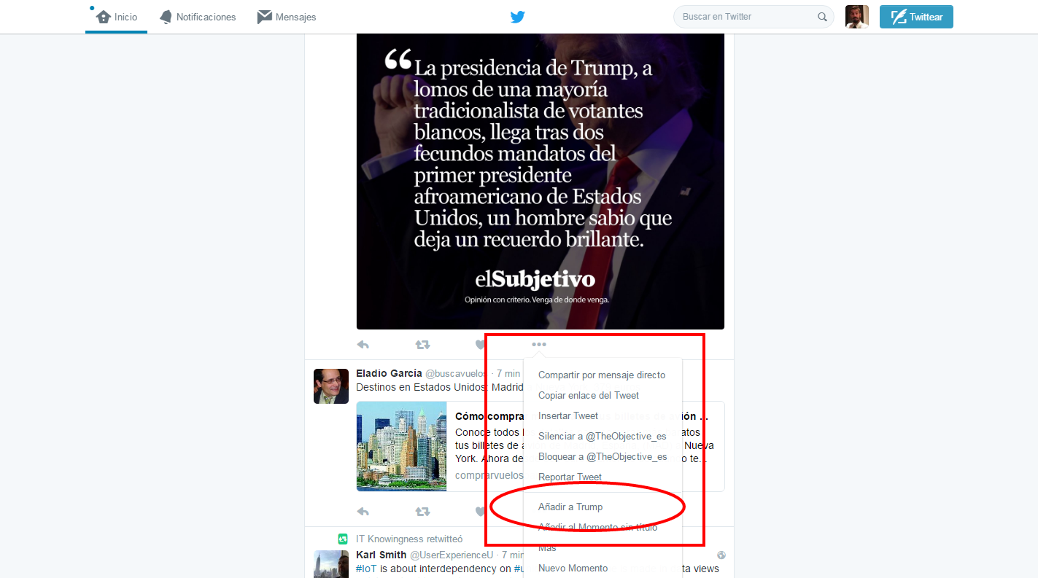Click the envelope icon in Mensajes
Viewport: 1038px width, 578px height.
coord(264,17)
